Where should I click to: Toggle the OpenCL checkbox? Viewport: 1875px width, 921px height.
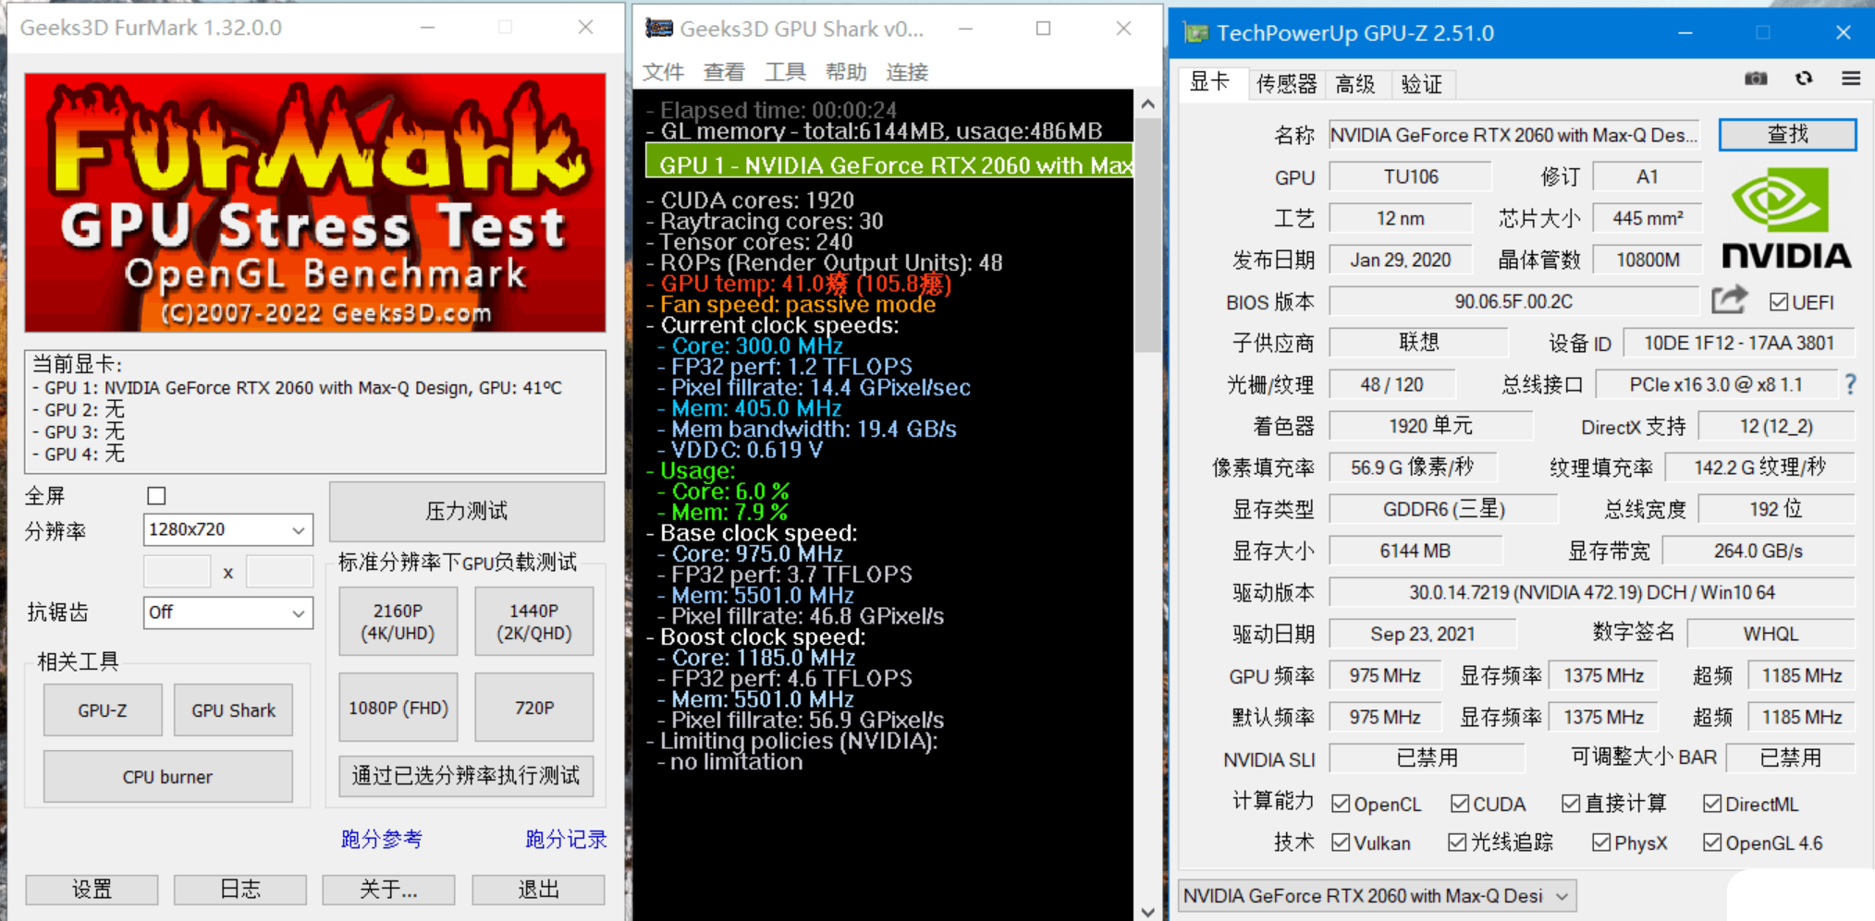[x=1341, y=804]
